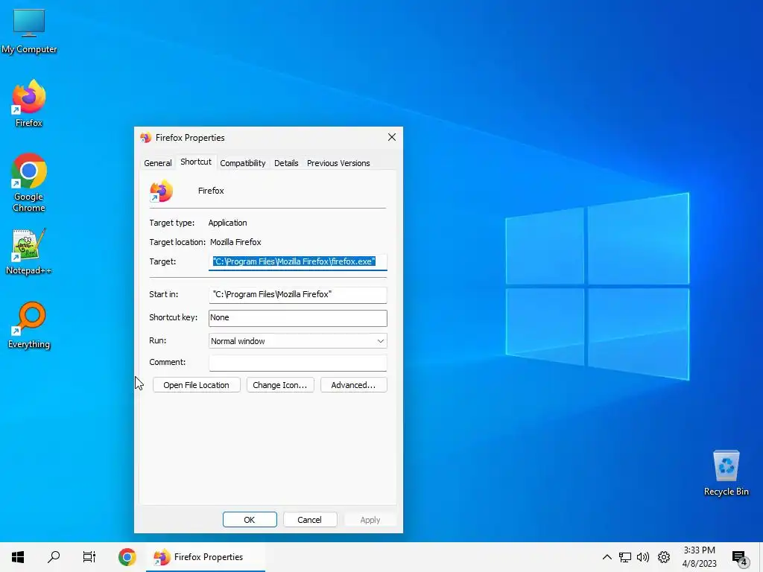Open the notification center icon

(740, 558)
